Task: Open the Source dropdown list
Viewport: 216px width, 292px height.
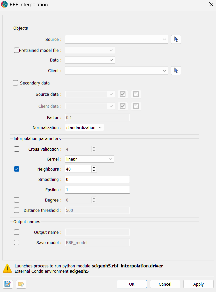Action: 116,40
